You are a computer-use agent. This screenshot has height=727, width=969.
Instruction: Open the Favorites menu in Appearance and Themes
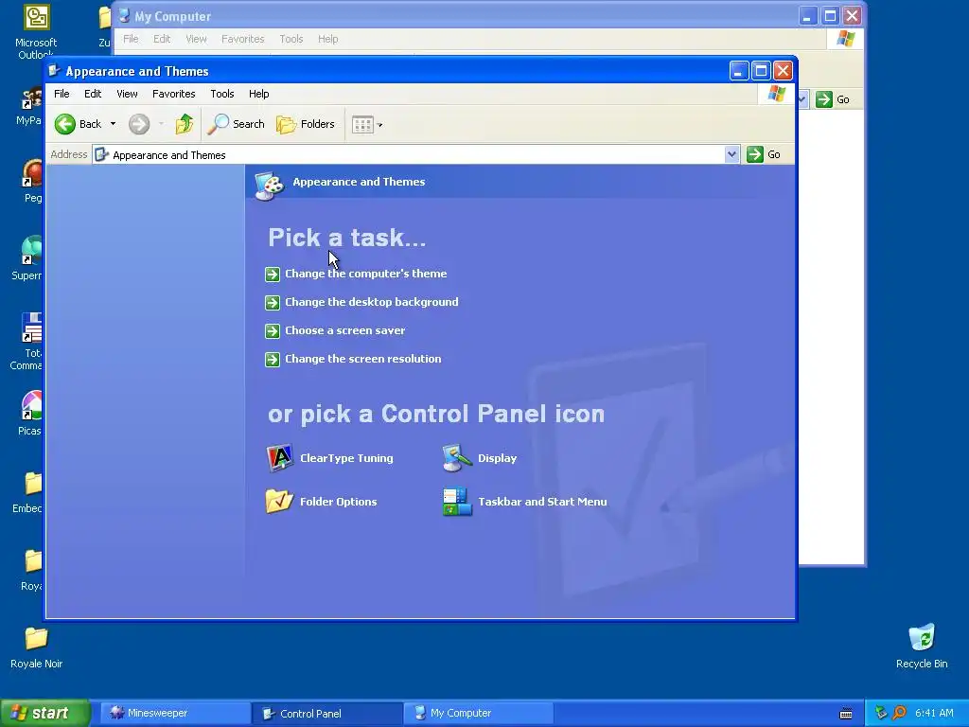click(174, 94)
